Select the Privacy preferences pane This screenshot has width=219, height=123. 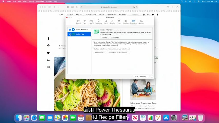pyautogui.click(x=119, y=22)
